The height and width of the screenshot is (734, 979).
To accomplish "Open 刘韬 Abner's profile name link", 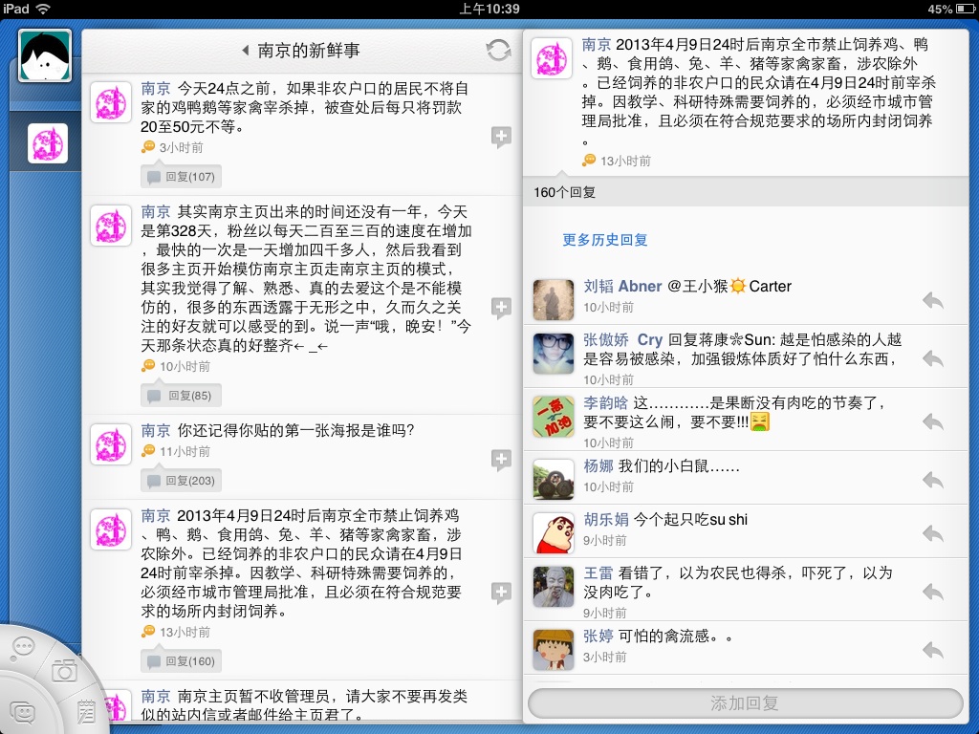I will 622,286.
